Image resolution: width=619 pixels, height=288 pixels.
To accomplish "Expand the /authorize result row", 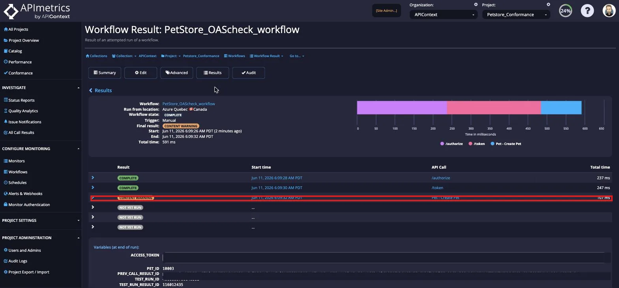I will (x=93, y=178).
